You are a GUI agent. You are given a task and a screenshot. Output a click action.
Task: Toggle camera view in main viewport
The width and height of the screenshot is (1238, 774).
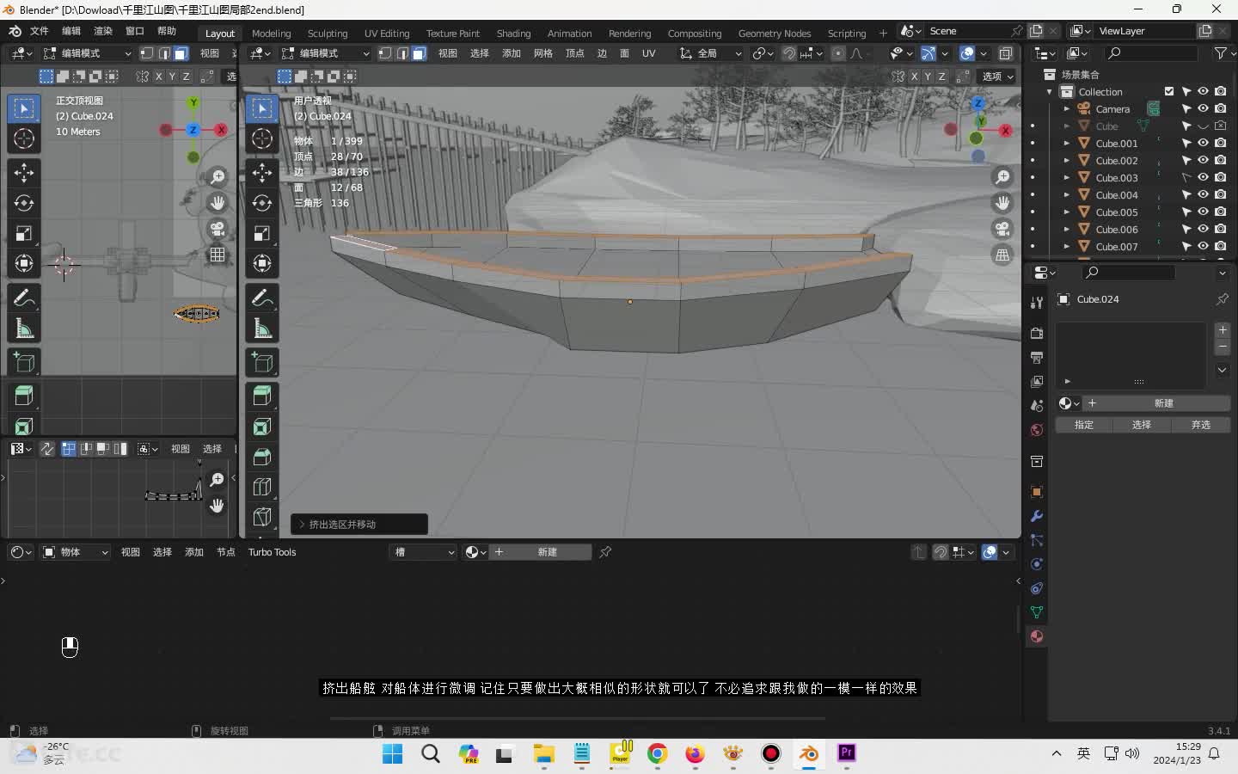click(1002, 229)
